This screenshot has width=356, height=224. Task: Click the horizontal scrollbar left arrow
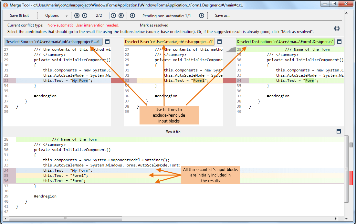pos(6,219)
